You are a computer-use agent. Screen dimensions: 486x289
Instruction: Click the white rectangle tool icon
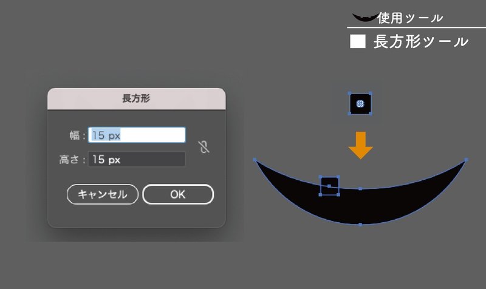pyautogui.click(x=358, y=41)
